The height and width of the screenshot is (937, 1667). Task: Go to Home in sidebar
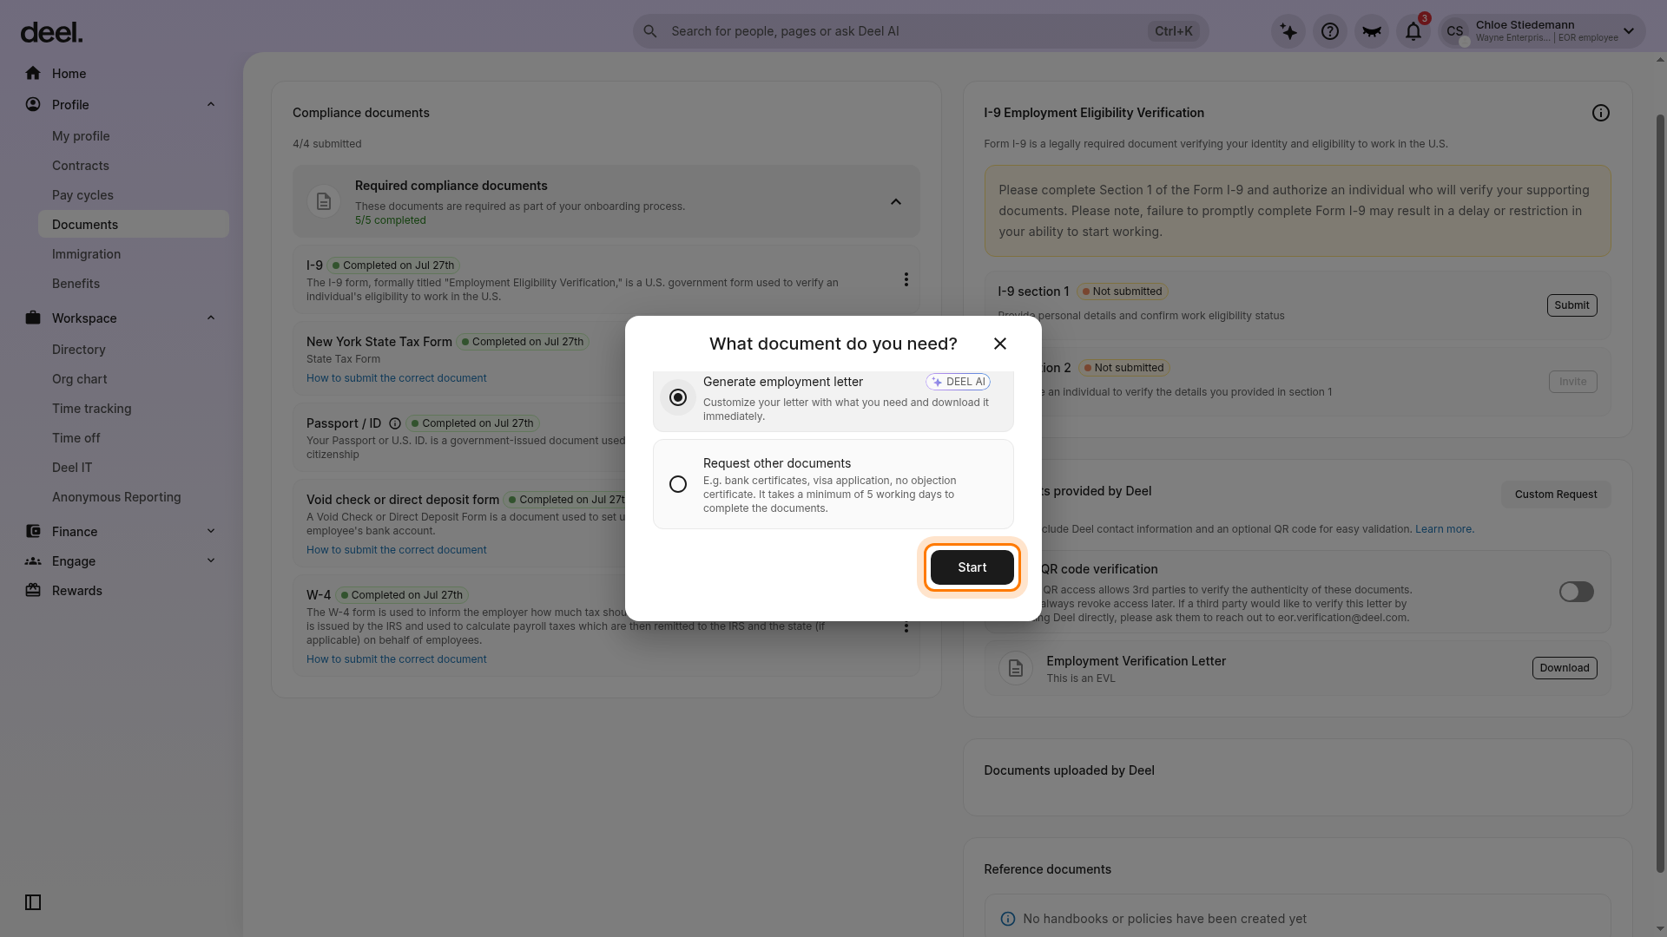69,74
